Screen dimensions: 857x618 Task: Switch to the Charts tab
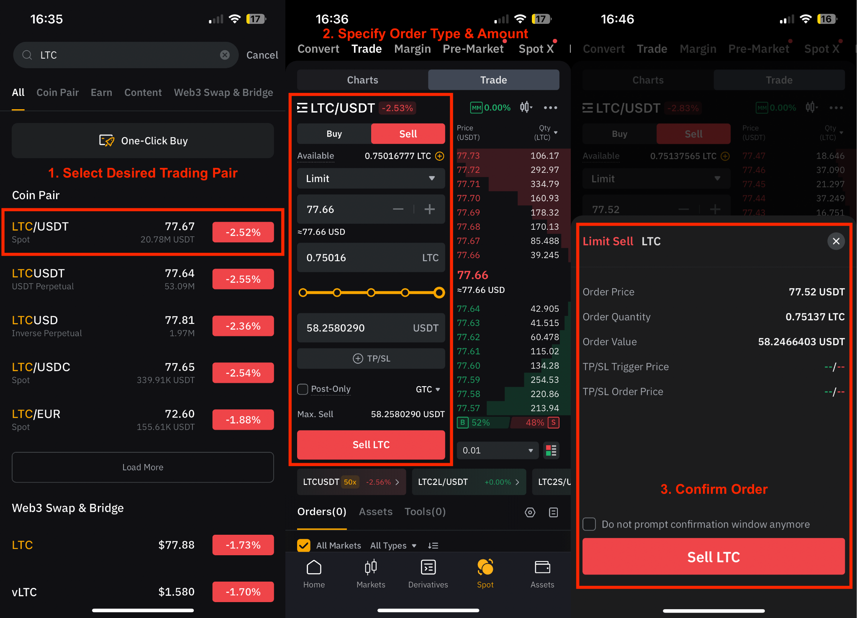pos(362,80)
